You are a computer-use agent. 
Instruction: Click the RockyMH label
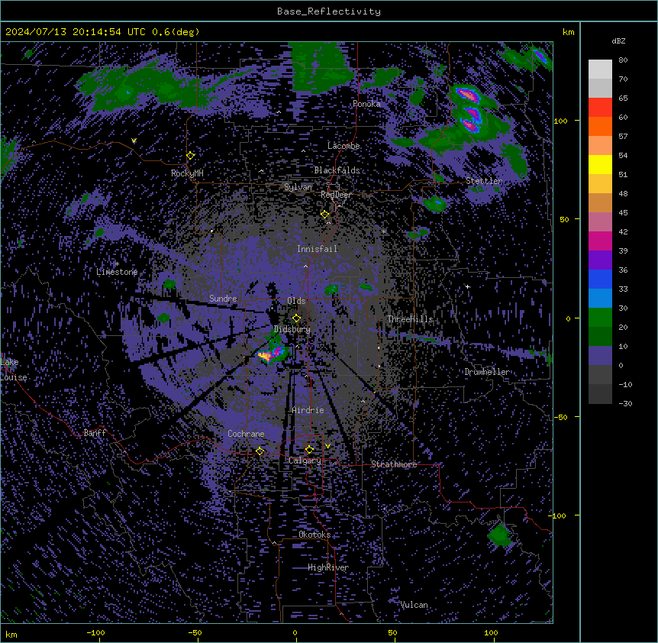pos(187,173)
